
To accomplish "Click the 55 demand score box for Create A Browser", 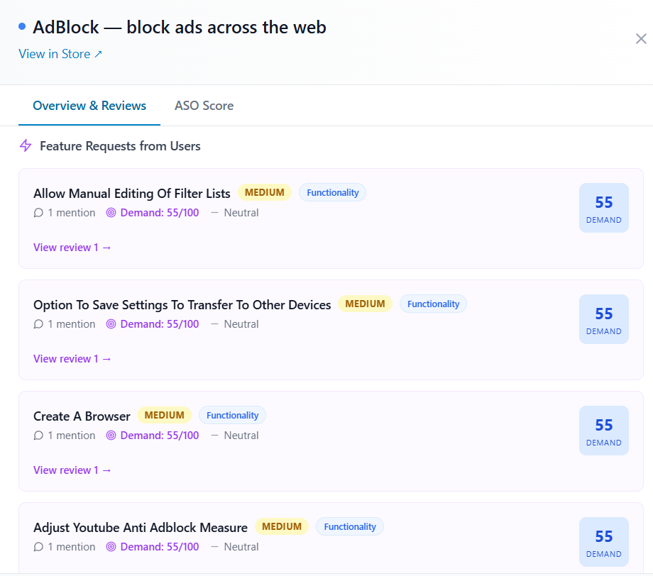I will (x=603, y=431).
